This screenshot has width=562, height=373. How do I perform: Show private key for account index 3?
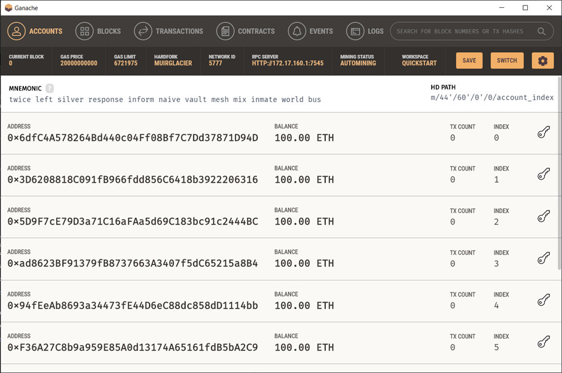click(543, 258)
